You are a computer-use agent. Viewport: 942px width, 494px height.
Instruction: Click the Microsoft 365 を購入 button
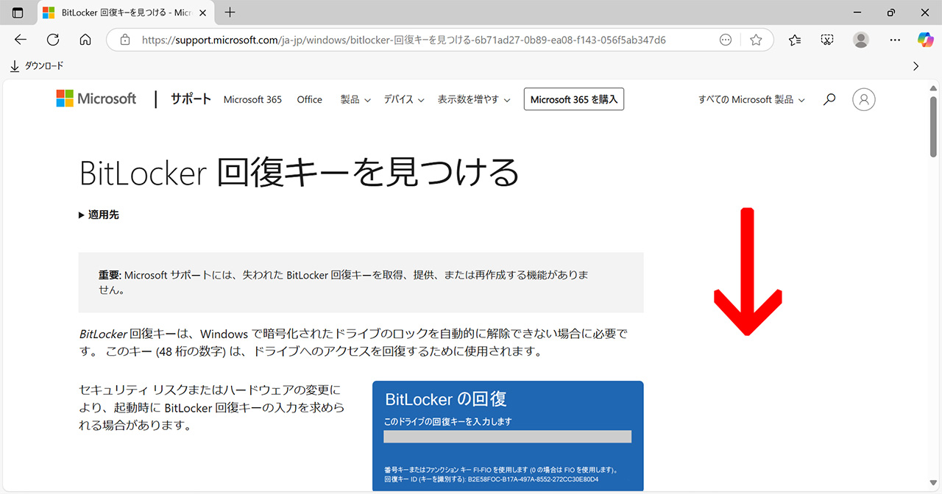(x=574, y=99)
